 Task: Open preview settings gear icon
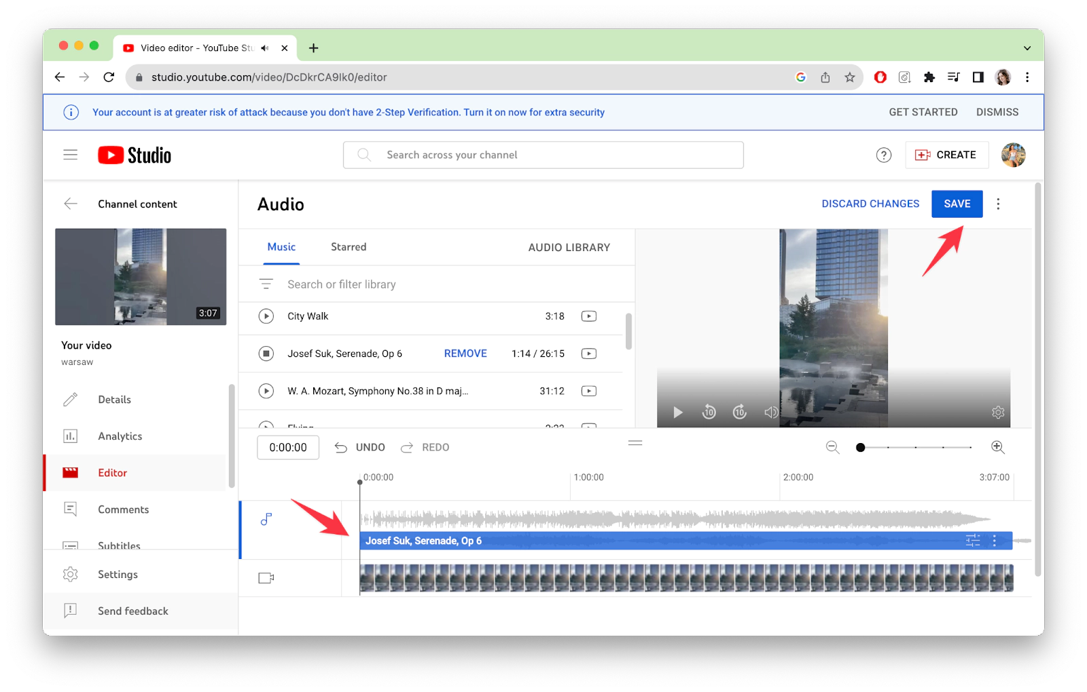tap(997, 412)
